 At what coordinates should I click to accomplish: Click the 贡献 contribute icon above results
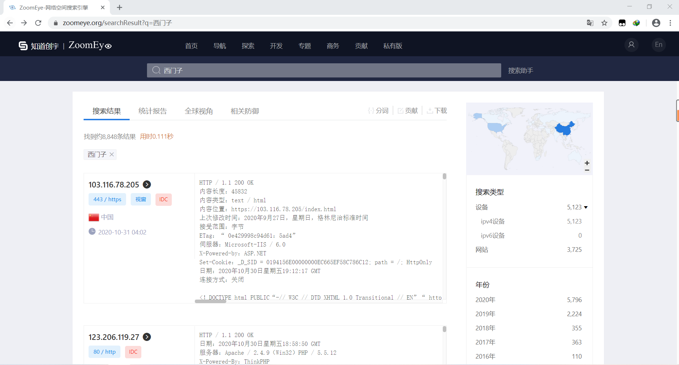[400, 110]
